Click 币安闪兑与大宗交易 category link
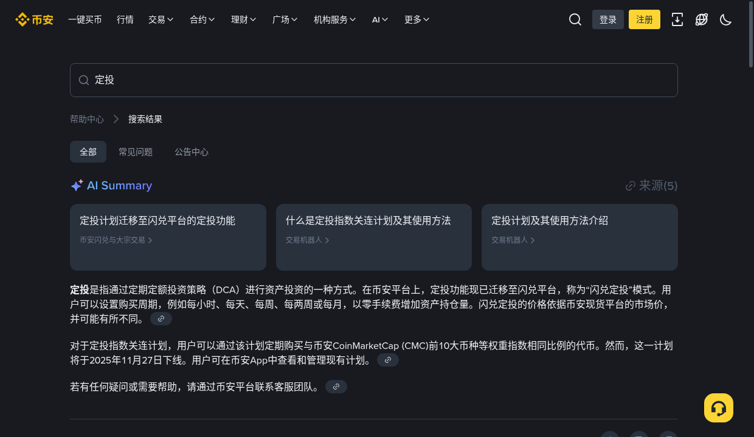 (116, 240)
